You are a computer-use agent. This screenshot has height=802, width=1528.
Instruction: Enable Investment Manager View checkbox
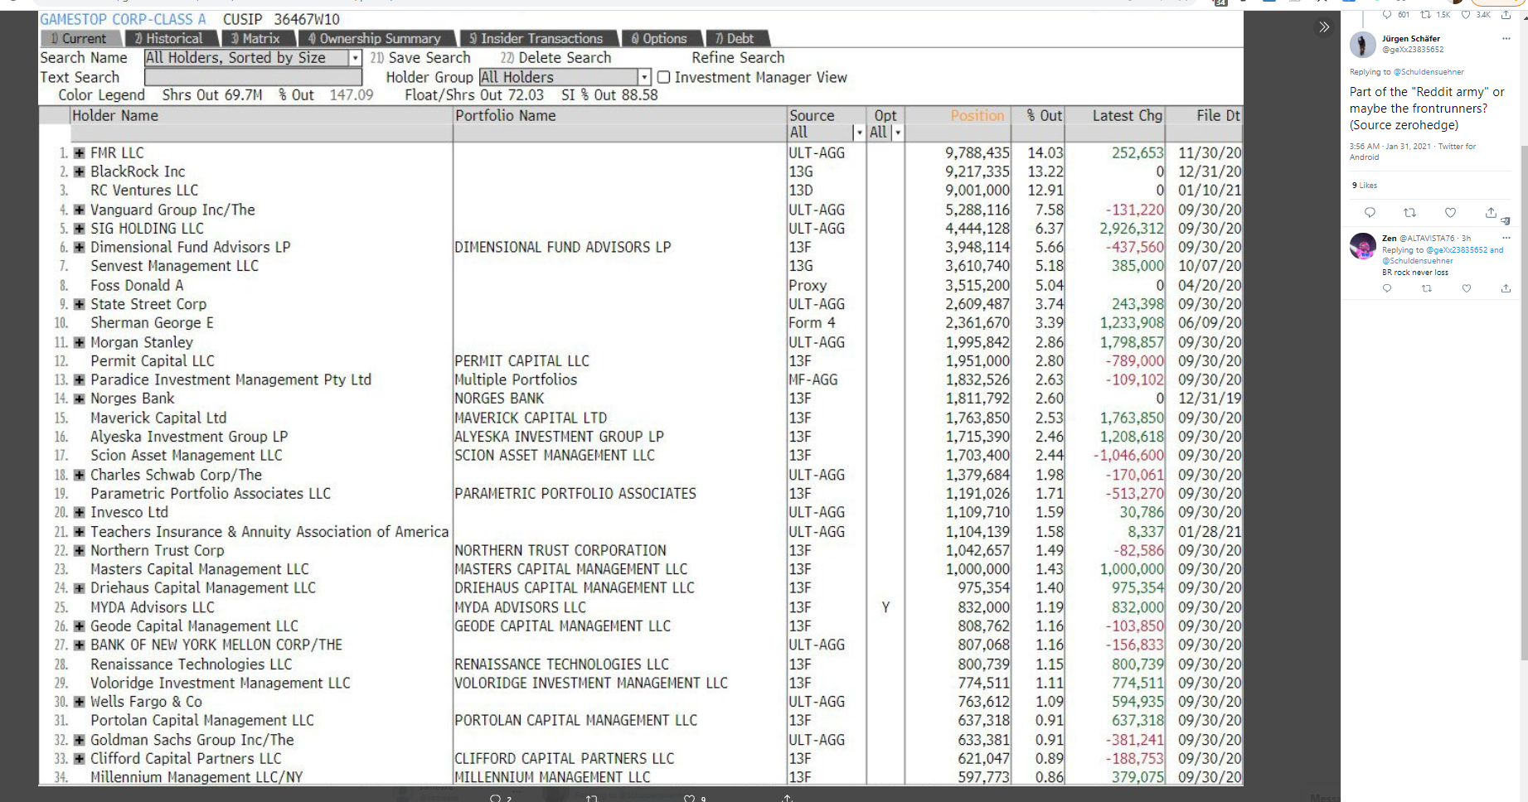pyautogui.click(x=663, y=77)
